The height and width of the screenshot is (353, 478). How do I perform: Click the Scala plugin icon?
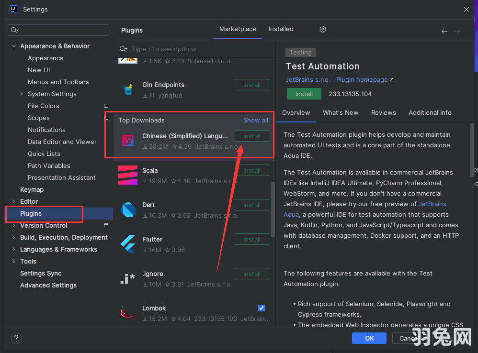[128, 175]
